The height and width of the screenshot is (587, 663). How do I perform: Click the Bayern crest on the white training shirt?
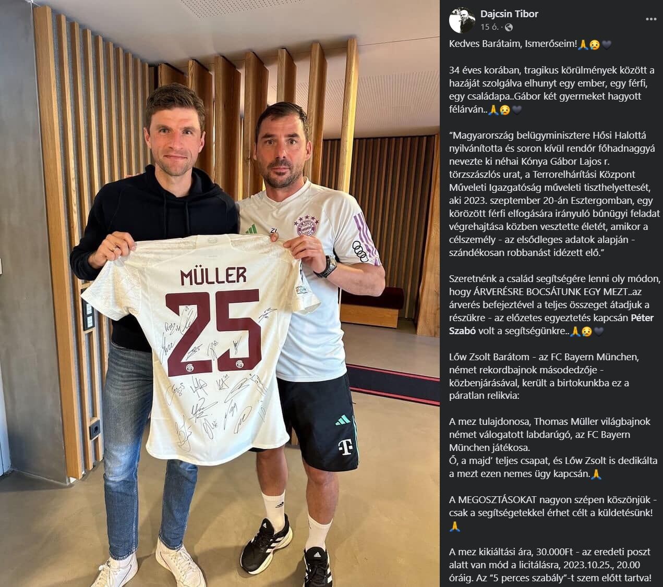coord(306,225)
